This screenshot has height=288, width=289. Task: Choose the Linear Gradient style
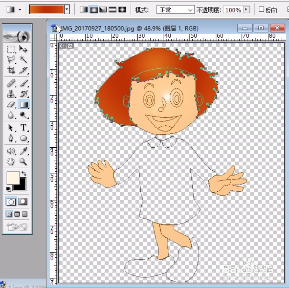pyautogui.click(x=84, y=10)
